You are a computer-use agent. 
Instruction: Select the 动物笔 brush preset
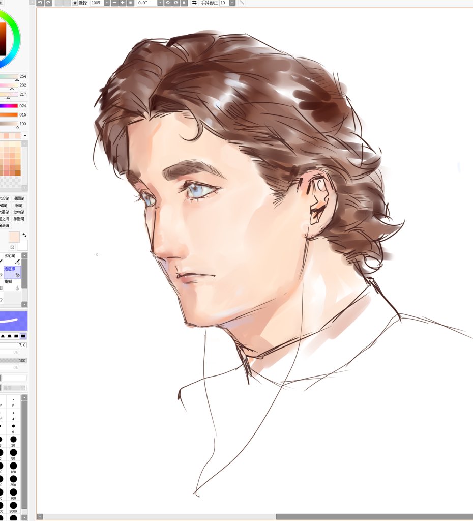(19, 212)
